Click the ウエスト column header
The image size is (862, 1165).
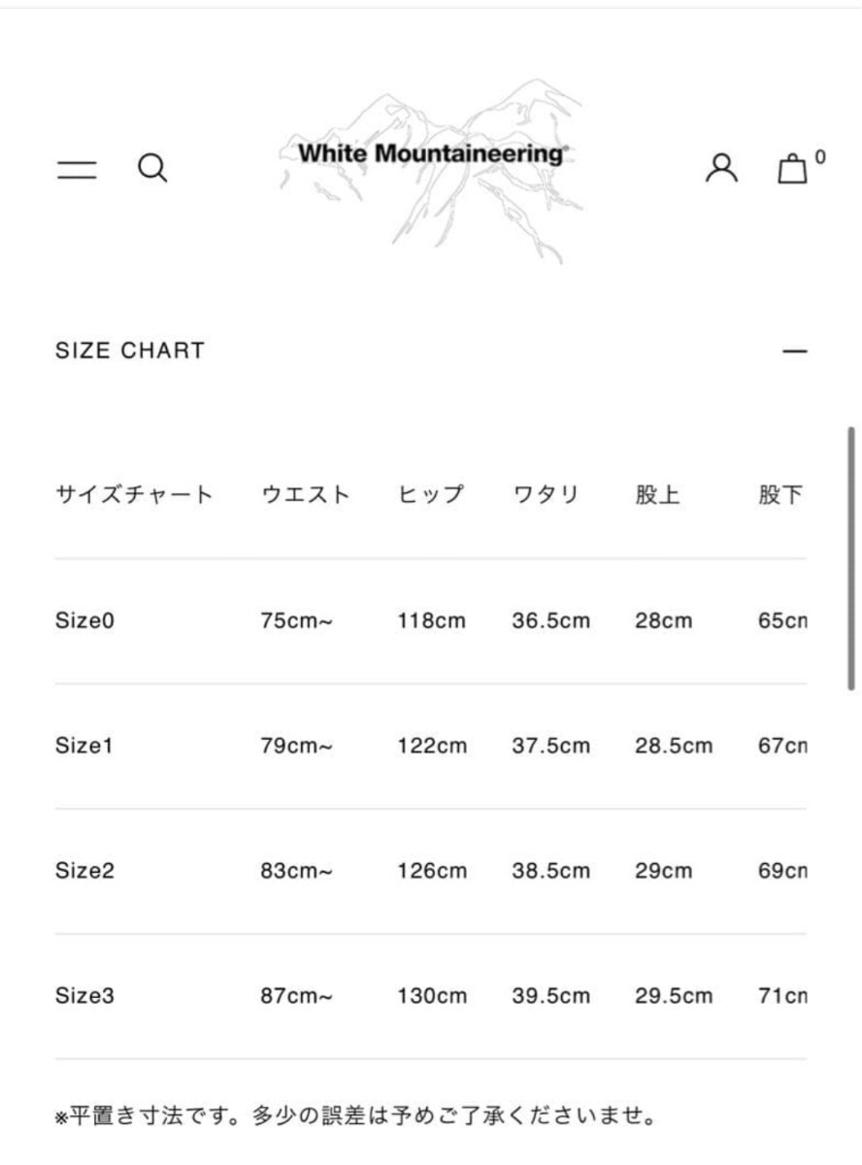click(305, 495)
